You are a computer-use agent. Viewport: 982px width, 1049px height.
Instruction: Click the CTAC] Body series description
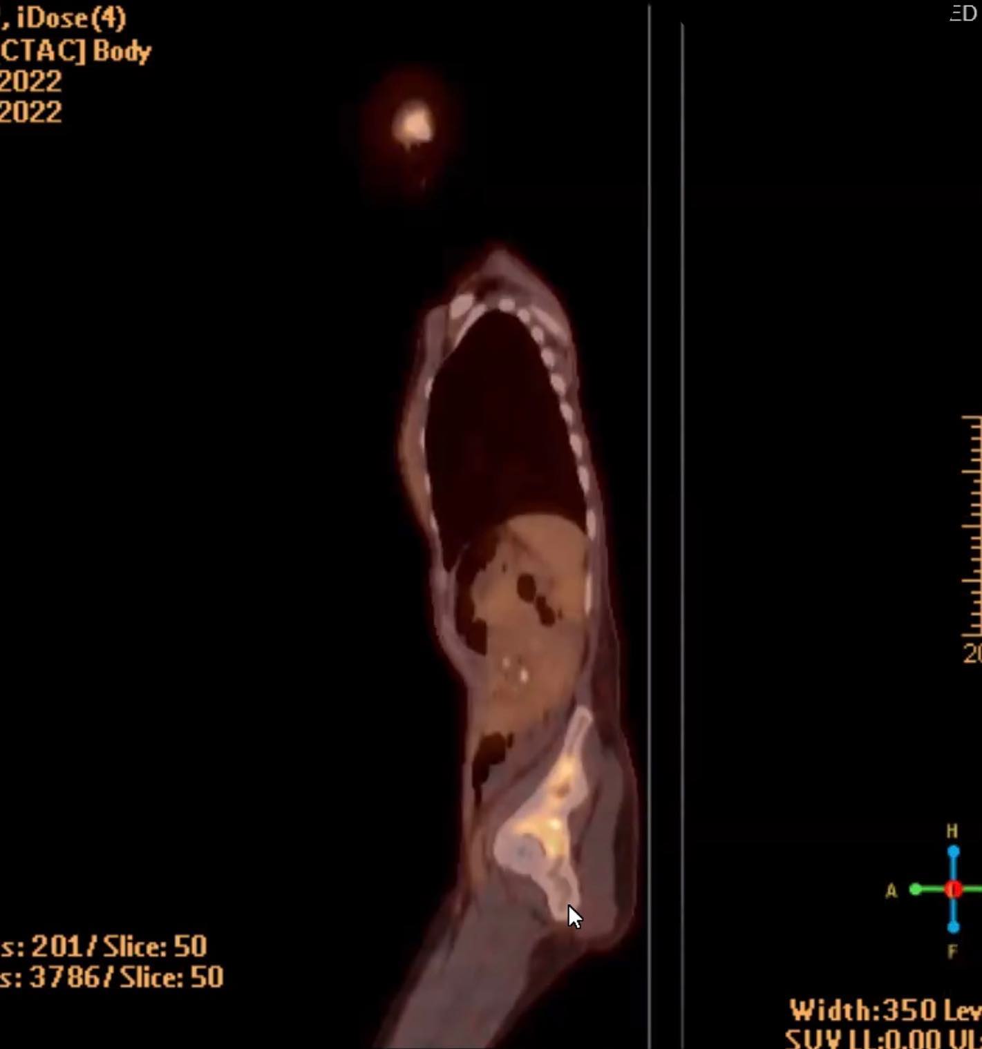(75, 51)
